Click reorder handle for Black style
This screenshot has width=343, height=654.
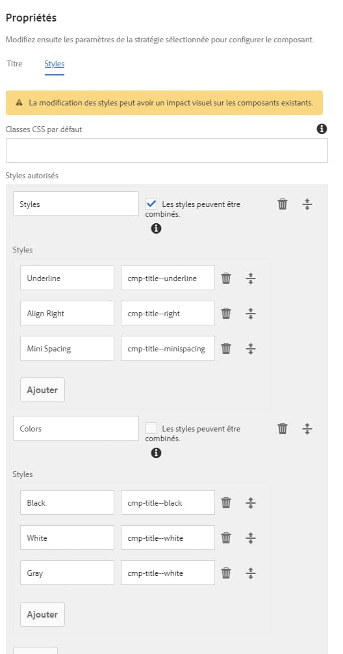pyautogui.click(x=250, y=502)
